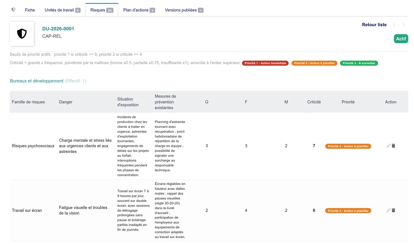Click the Danger column header
Viewport: 414px width, 244px height.
[66, 102]
